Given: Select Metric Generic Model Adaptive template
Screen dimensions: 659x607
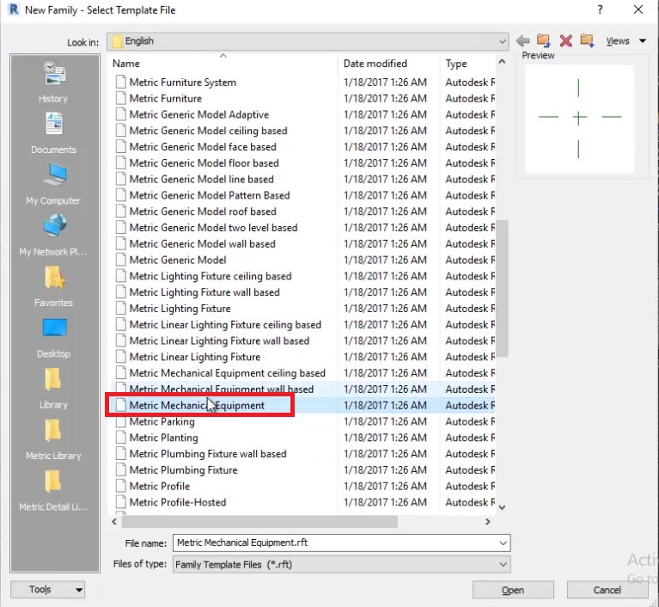Looking at the screenshot, I should (198, 114).
